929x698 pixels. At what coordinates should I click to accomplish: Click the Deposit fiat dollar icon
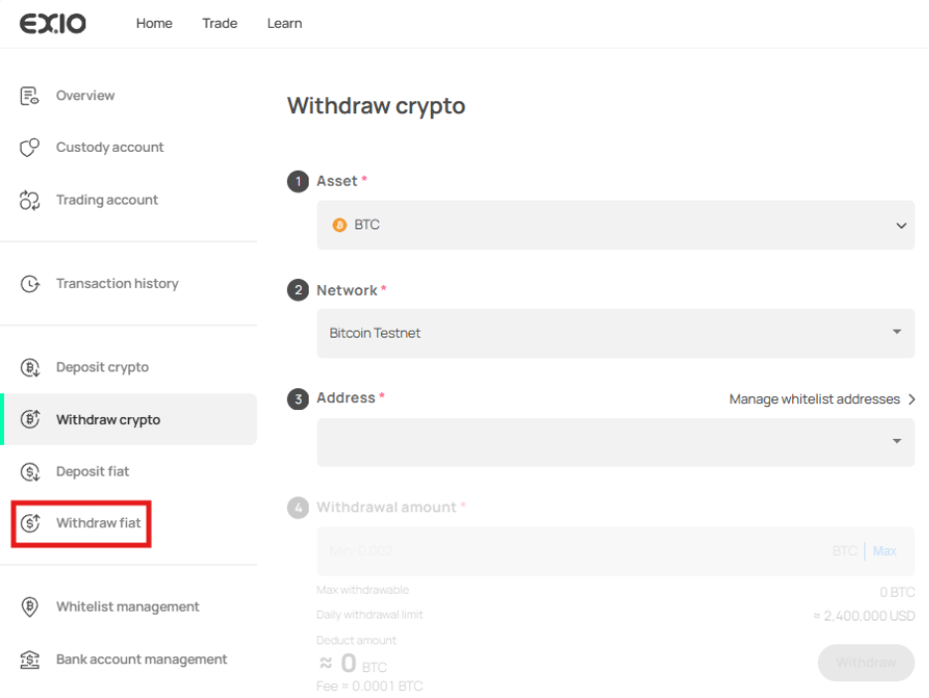[x=30, y=472]
